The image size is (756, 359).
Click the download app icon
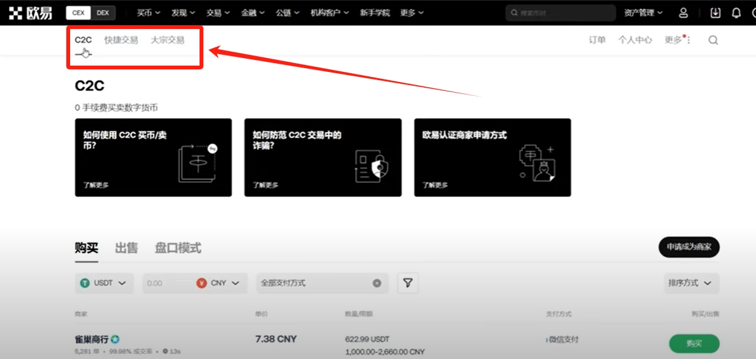[x=716, y=13]
